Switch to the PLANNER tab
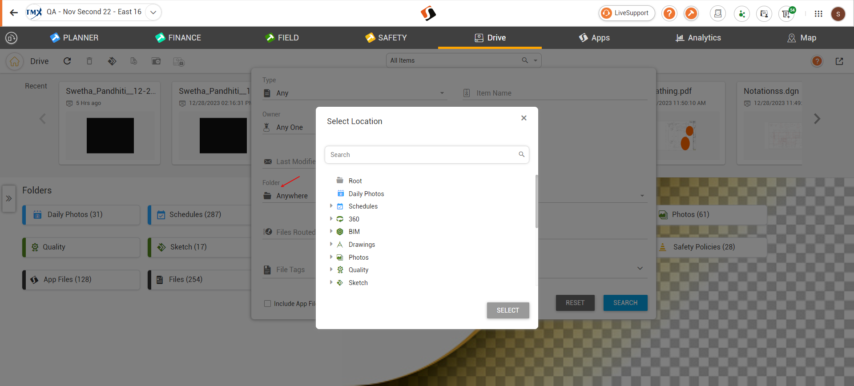The image size is (854, 386). coord(74,38)
